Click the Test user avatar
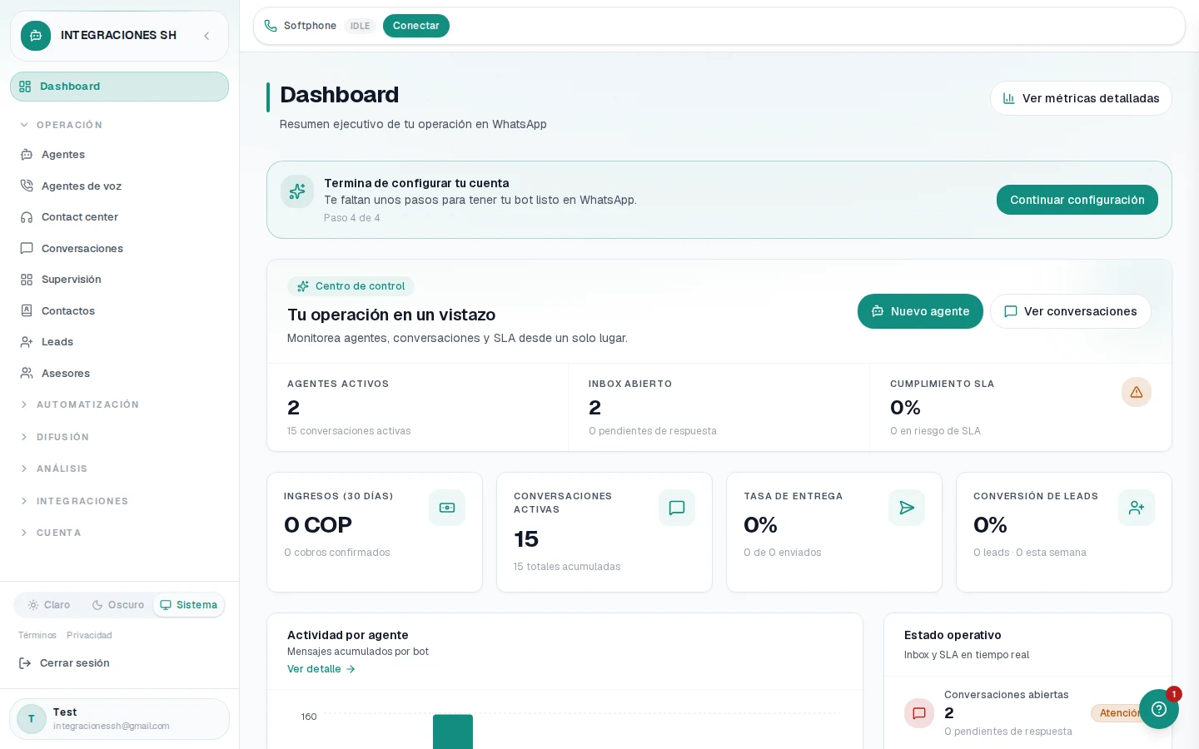 pyautogui.click(x=32, y=719)
